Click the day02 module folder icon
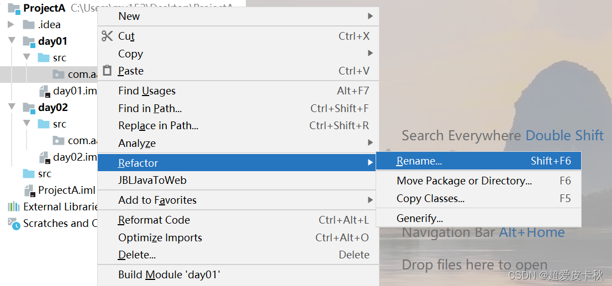This screenshot has width=612, height=286. pyautogui.click(x=29, y=108)
